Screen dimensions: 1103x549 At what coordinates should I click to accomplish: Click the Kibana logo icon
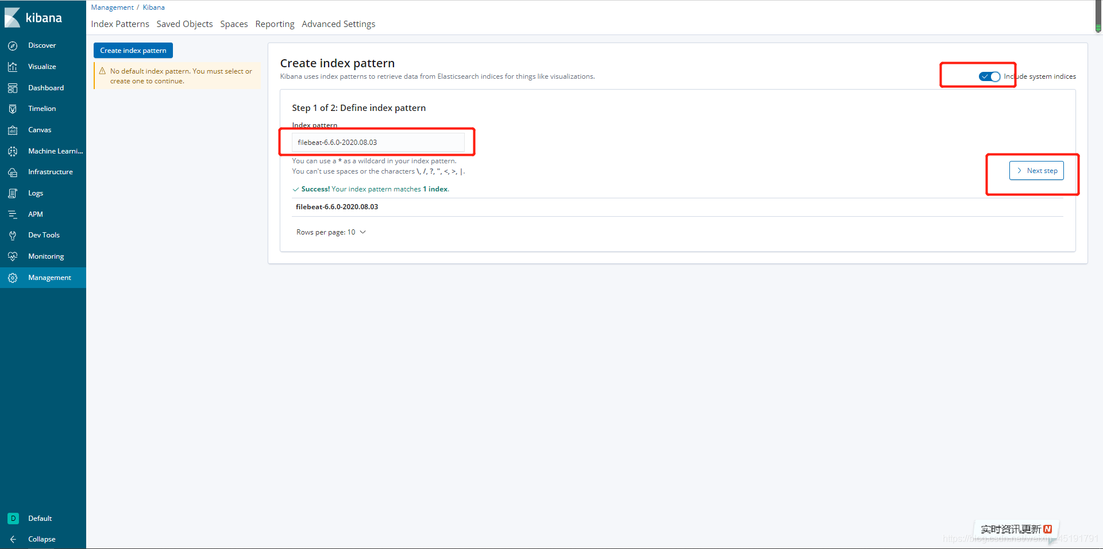tap(13, 18)
